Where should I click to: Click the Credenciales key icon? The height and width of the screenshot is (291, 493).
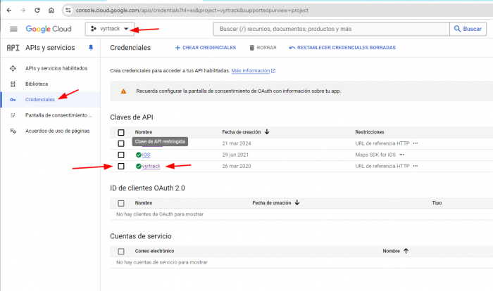pyautogui.click(x=13, y=100)
